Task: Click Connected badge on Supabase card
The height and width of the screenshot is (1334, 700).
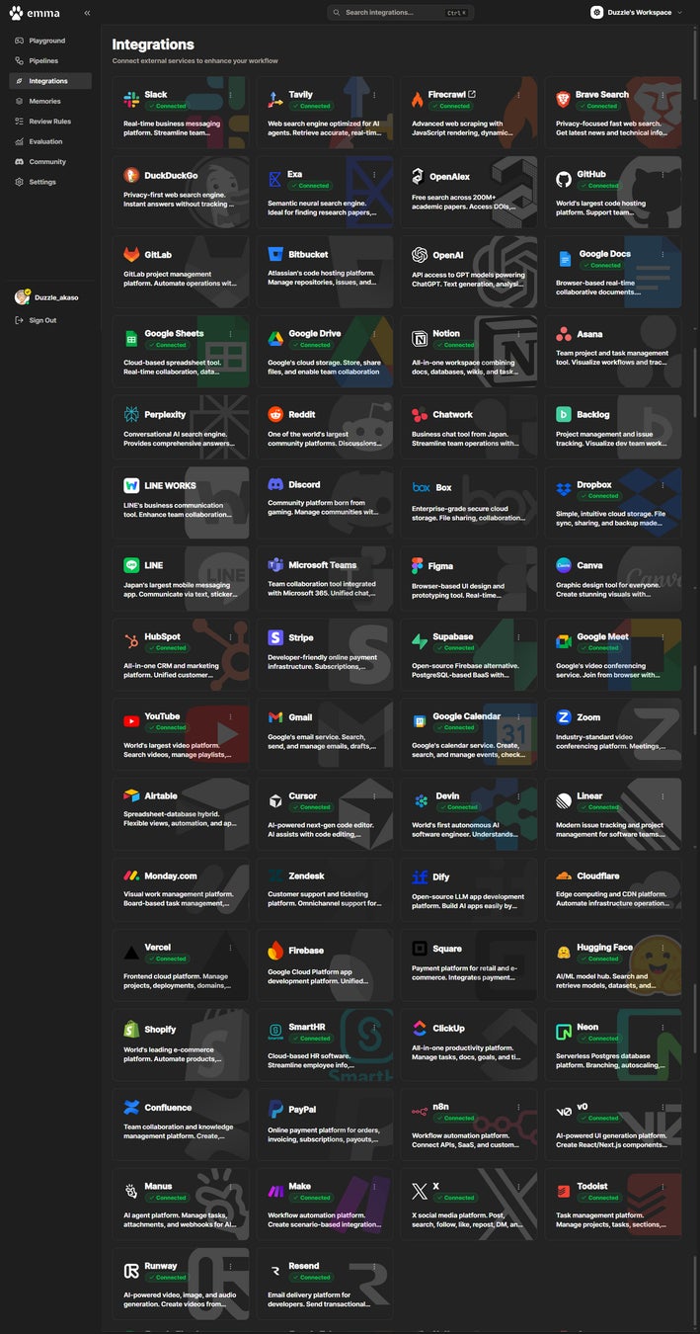Action: pos(456,648)
